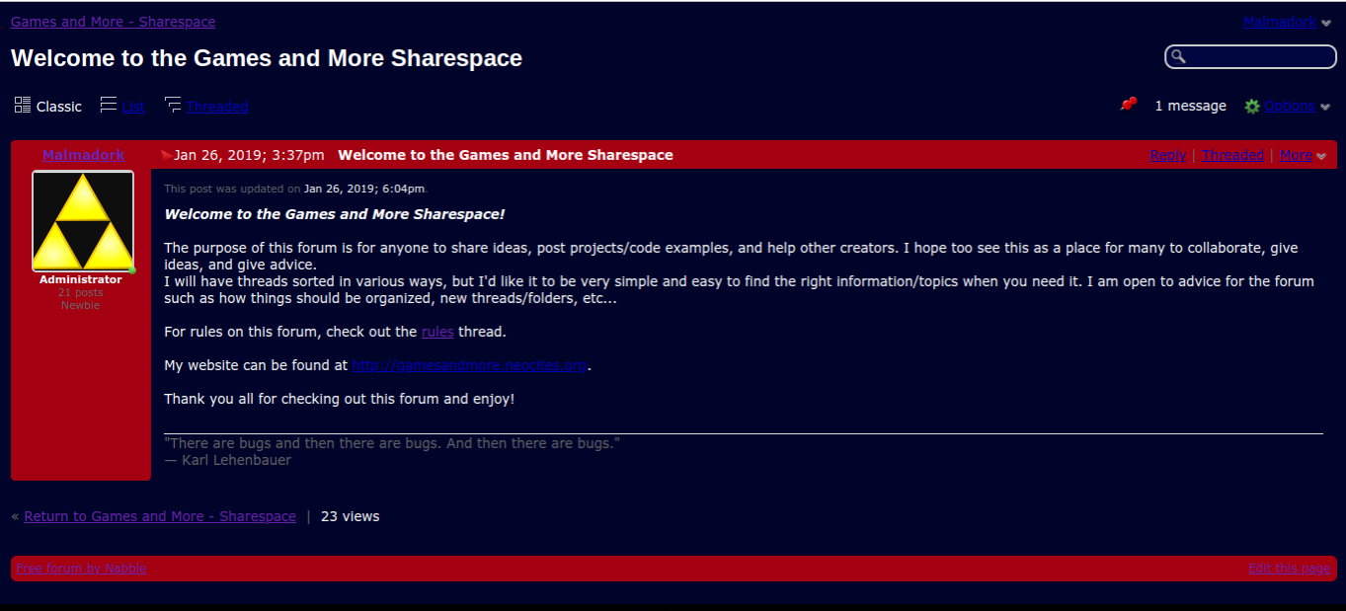1346x611 pixels.
Task: Switch to Threaded view in top toolbar
Action: [217, 107]
